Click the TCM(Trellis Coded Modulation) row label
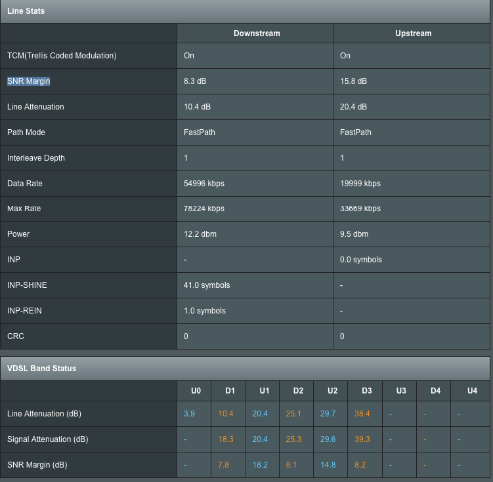493x482 pixels. point(62,56)
